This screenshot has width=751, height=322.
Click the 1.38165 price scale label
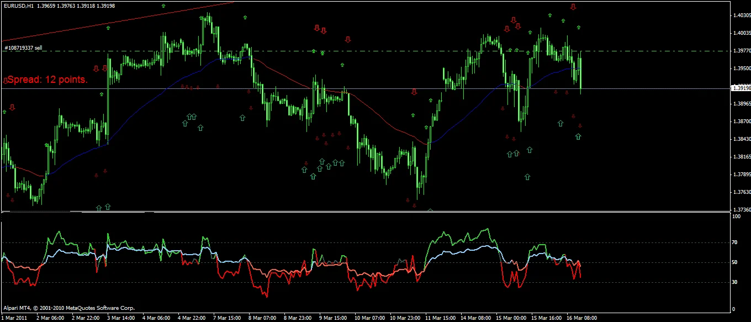[742, 157]
